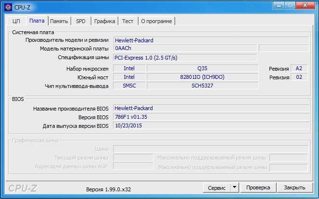This screenshot has height=199, width=319.
Task: Switch to the ЦП tab
Action: (16, 21)
